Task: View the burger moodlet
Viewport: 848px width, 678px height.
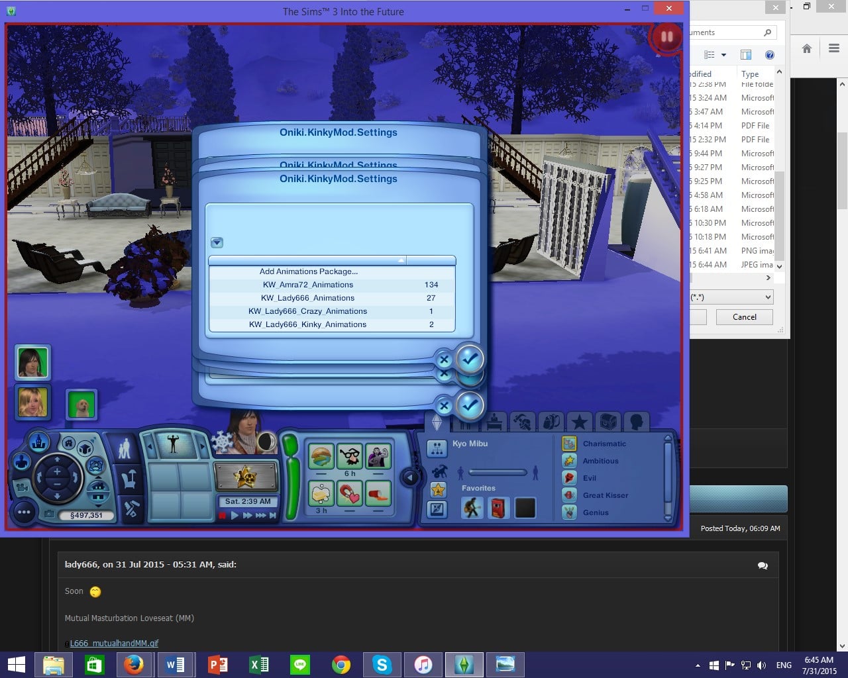Action: (321, 456)
